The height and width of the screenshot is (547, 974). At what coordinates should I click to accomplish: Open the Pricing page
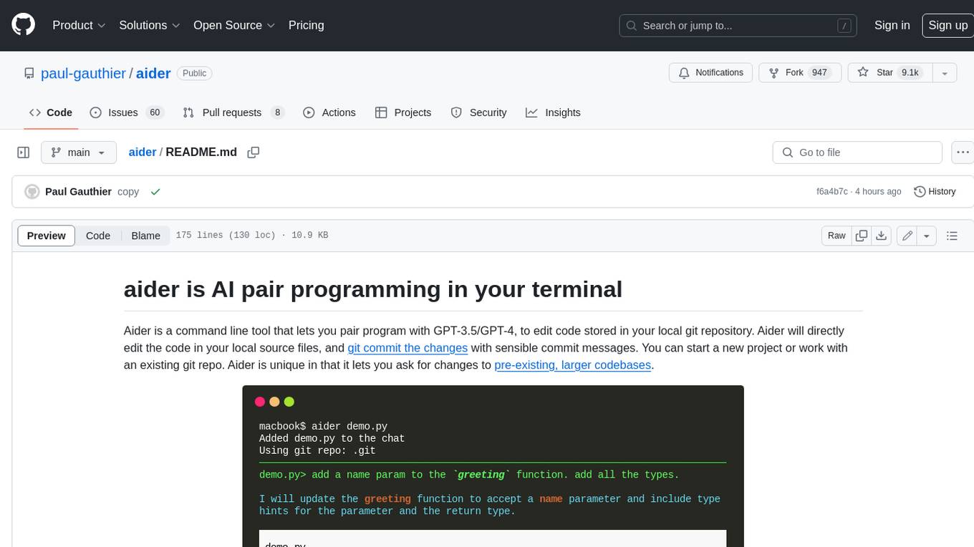[306, 25]
